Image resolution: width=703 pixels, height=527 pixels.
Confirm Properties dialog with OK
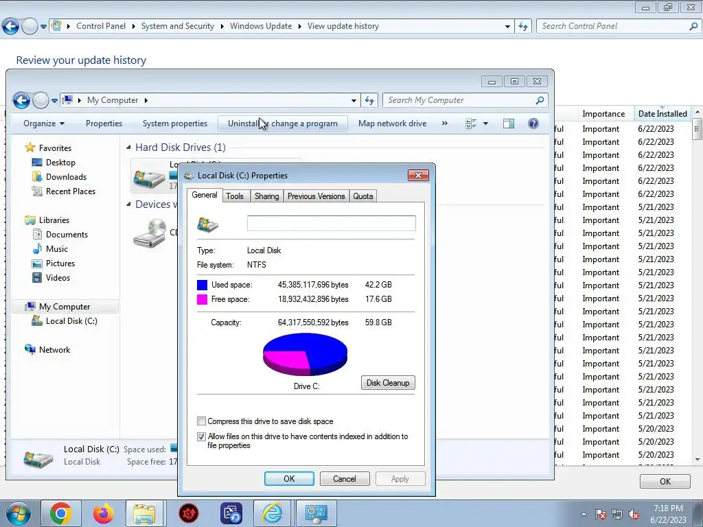pos(289,478)
